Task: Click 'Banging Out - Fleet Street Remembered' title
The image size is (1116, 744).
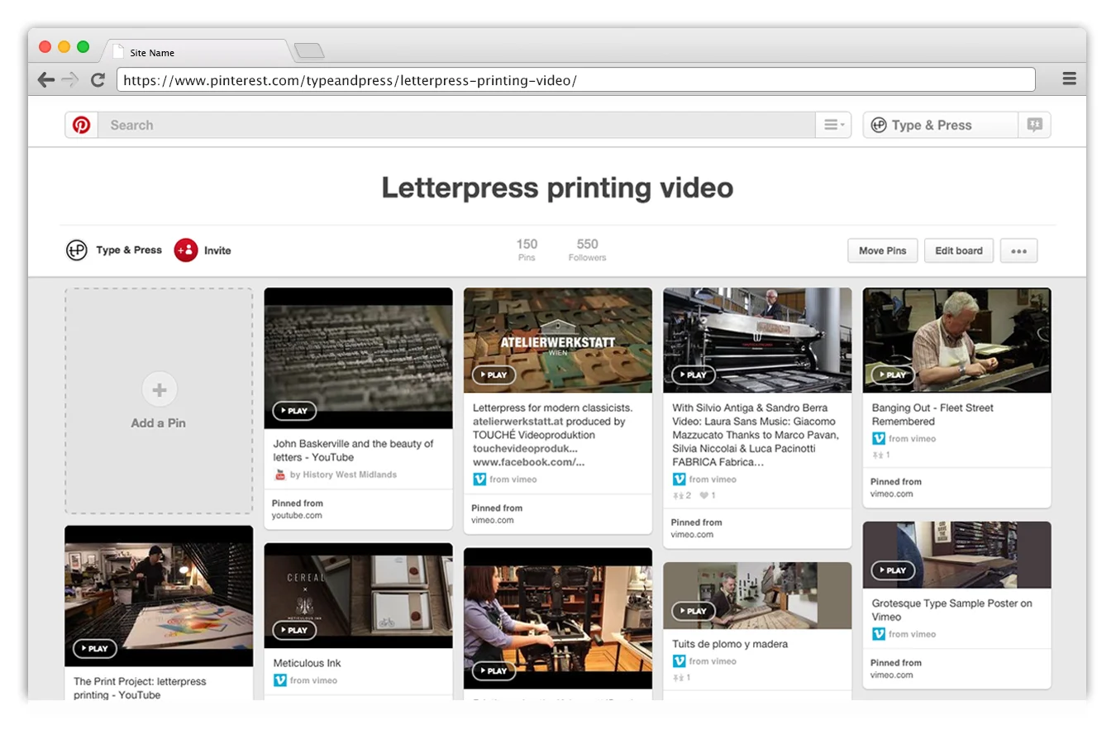Action: pos(932,414)
